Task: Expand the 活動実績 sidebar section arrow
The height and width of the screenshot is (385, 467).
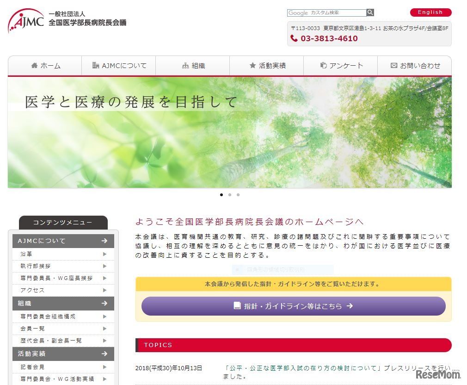Action: [104, 354]
